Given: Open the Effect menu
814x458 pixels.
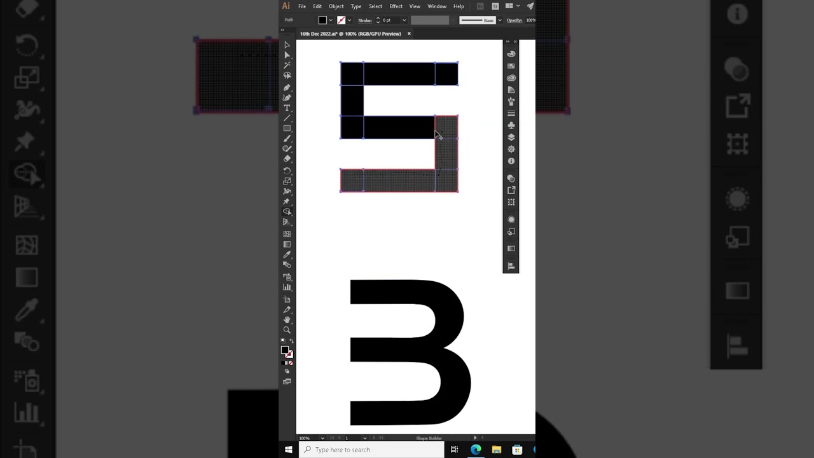Looking at the screenshot, I should pos(396,6).
